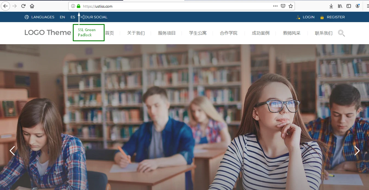Switch site language to ES
This screenshot has width=369, height=190.
tap(73, 17)
